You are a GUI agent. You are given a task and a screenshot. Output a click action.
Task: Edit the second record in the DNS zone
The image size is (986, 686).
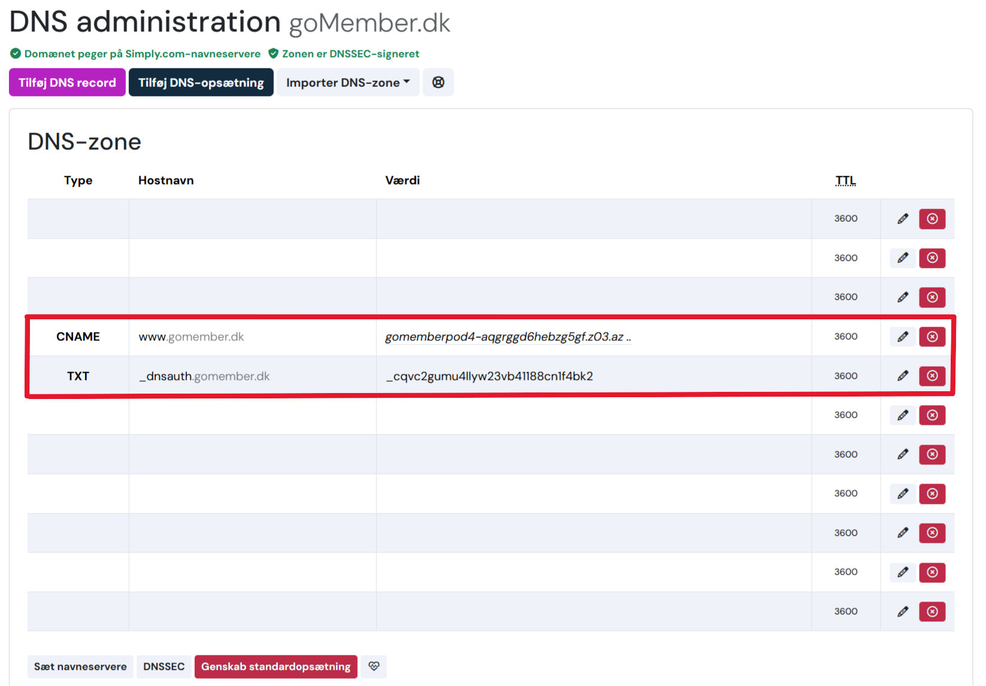click(x=903, y=258)
